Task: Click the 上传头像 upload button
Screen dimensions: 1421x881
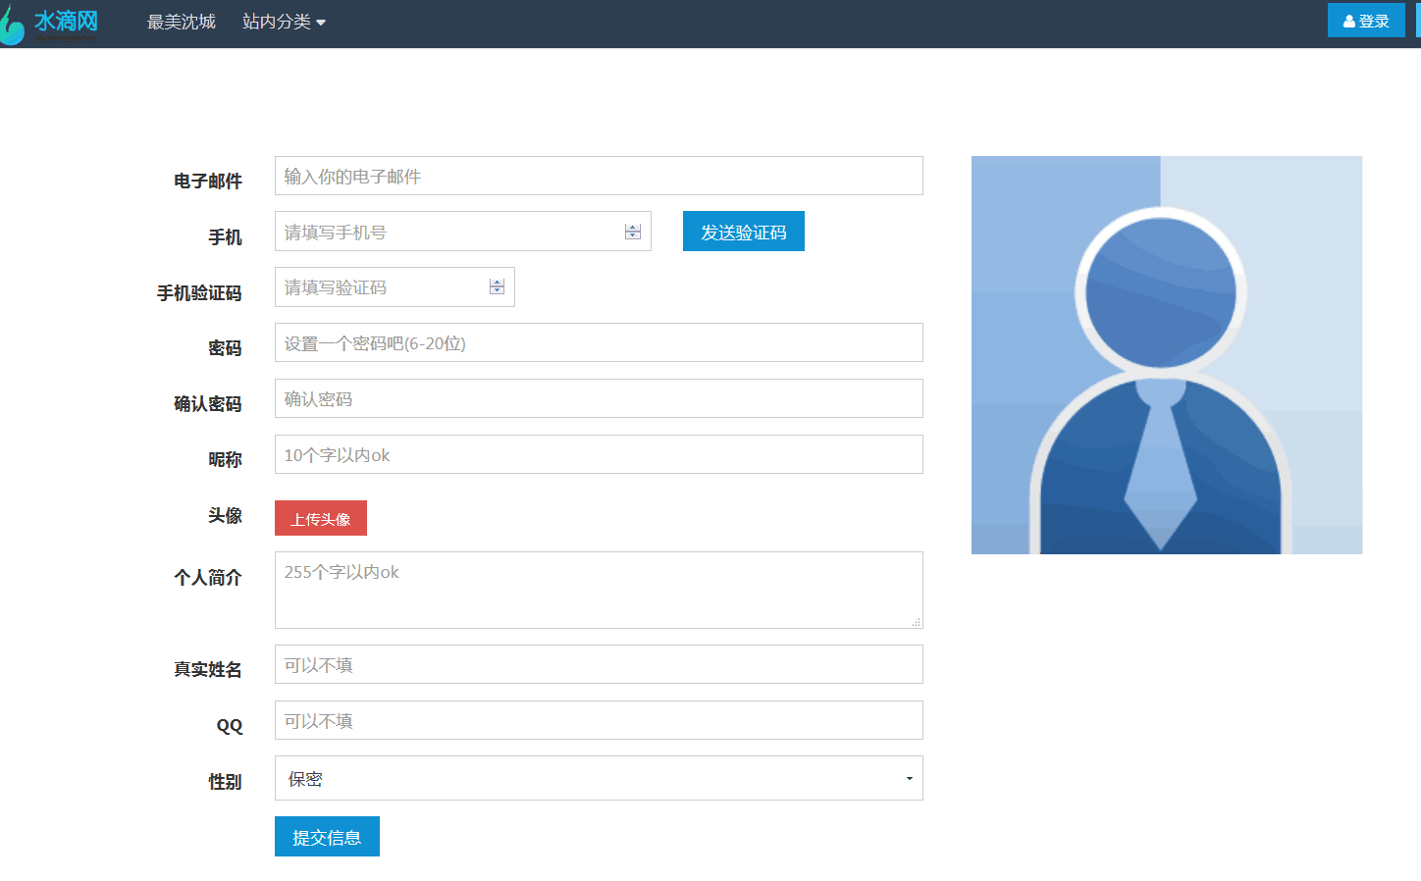Action: (320, 519)
